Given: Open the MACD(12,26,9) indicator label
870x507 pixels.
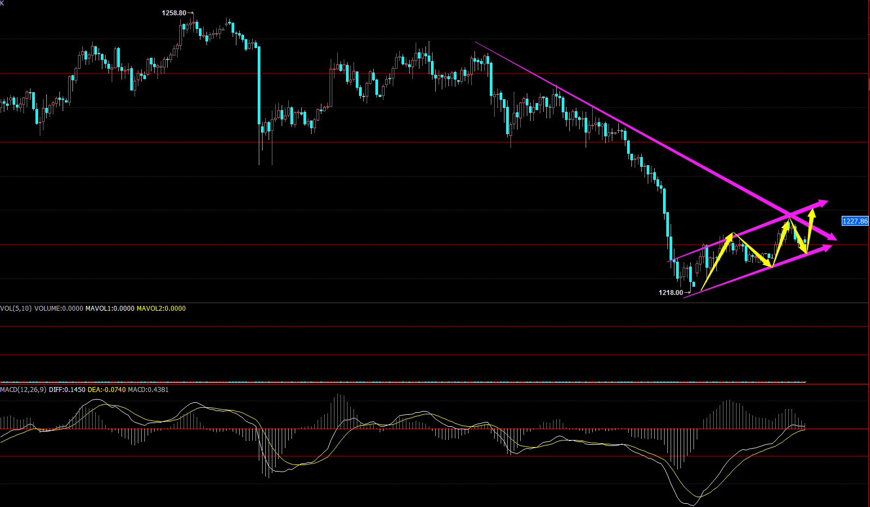Looking at the screenshot, I should click(24, 390).
